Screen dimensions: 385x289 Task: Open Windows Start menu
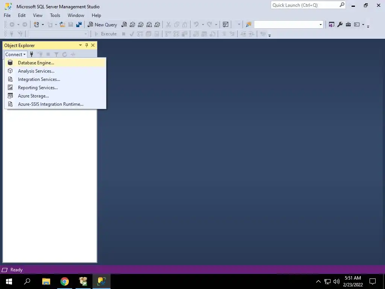tap(9, 281)
